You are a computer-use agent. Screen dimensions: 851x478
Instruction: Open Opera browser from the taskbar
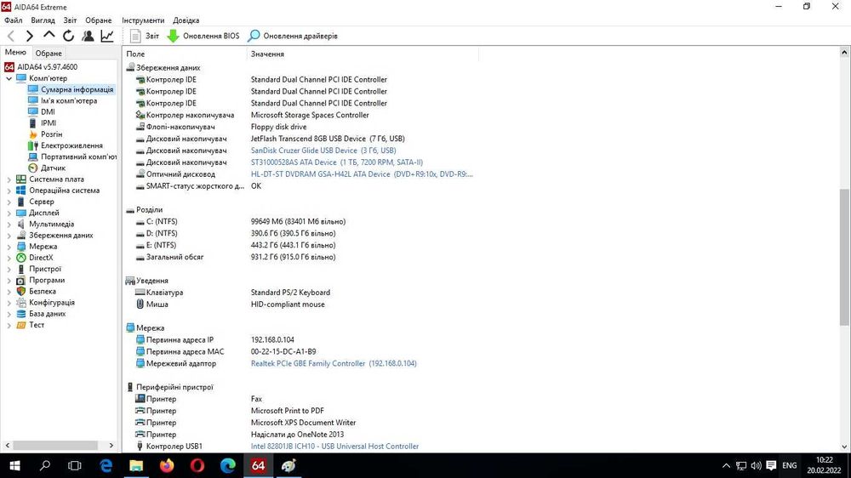197,465
